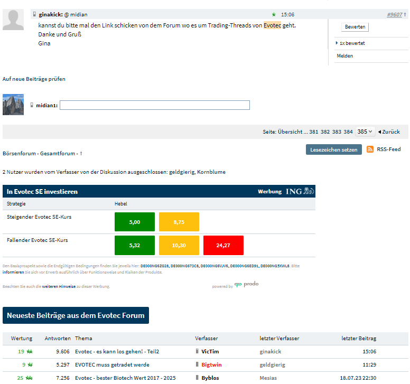Click the device icon beside midian1
This screenshot has height=384, width=410.
point(32,105)
